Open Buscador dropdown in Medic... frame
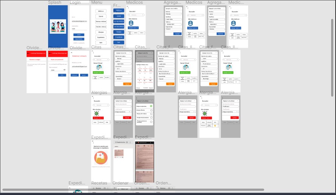The height and width of the screenshot is (195, 336). coord(238,15)
